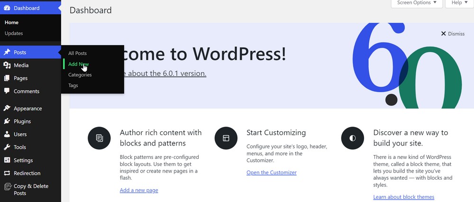Follow the 6.0.1 version link
Viewport: 474px width, 202px height.
(x=165, y=73)
